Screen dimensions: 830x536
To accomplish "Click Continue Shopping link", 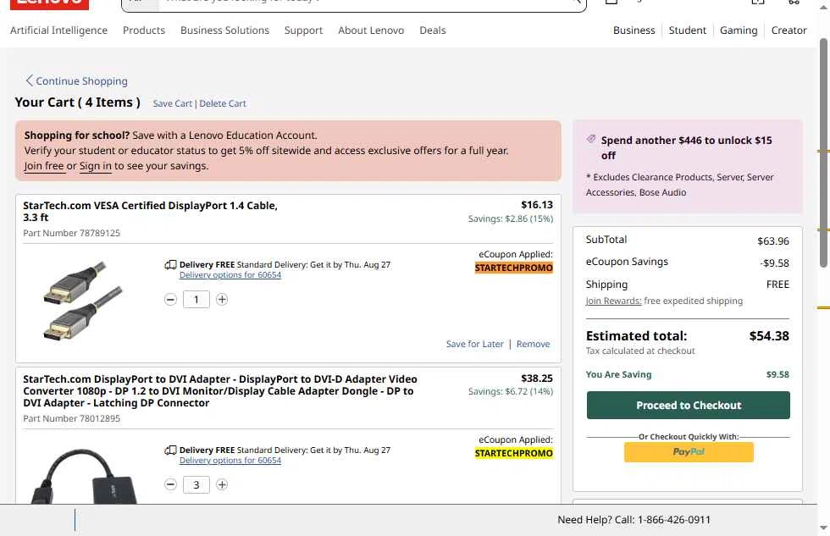I will pos(81,81).
